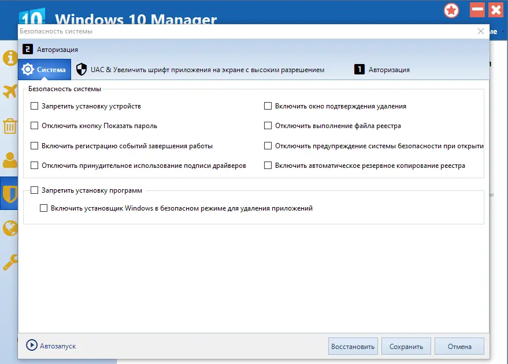The image size is (508, 364).
Task: Click the red star favorites icon
Action: coord(451,10)
